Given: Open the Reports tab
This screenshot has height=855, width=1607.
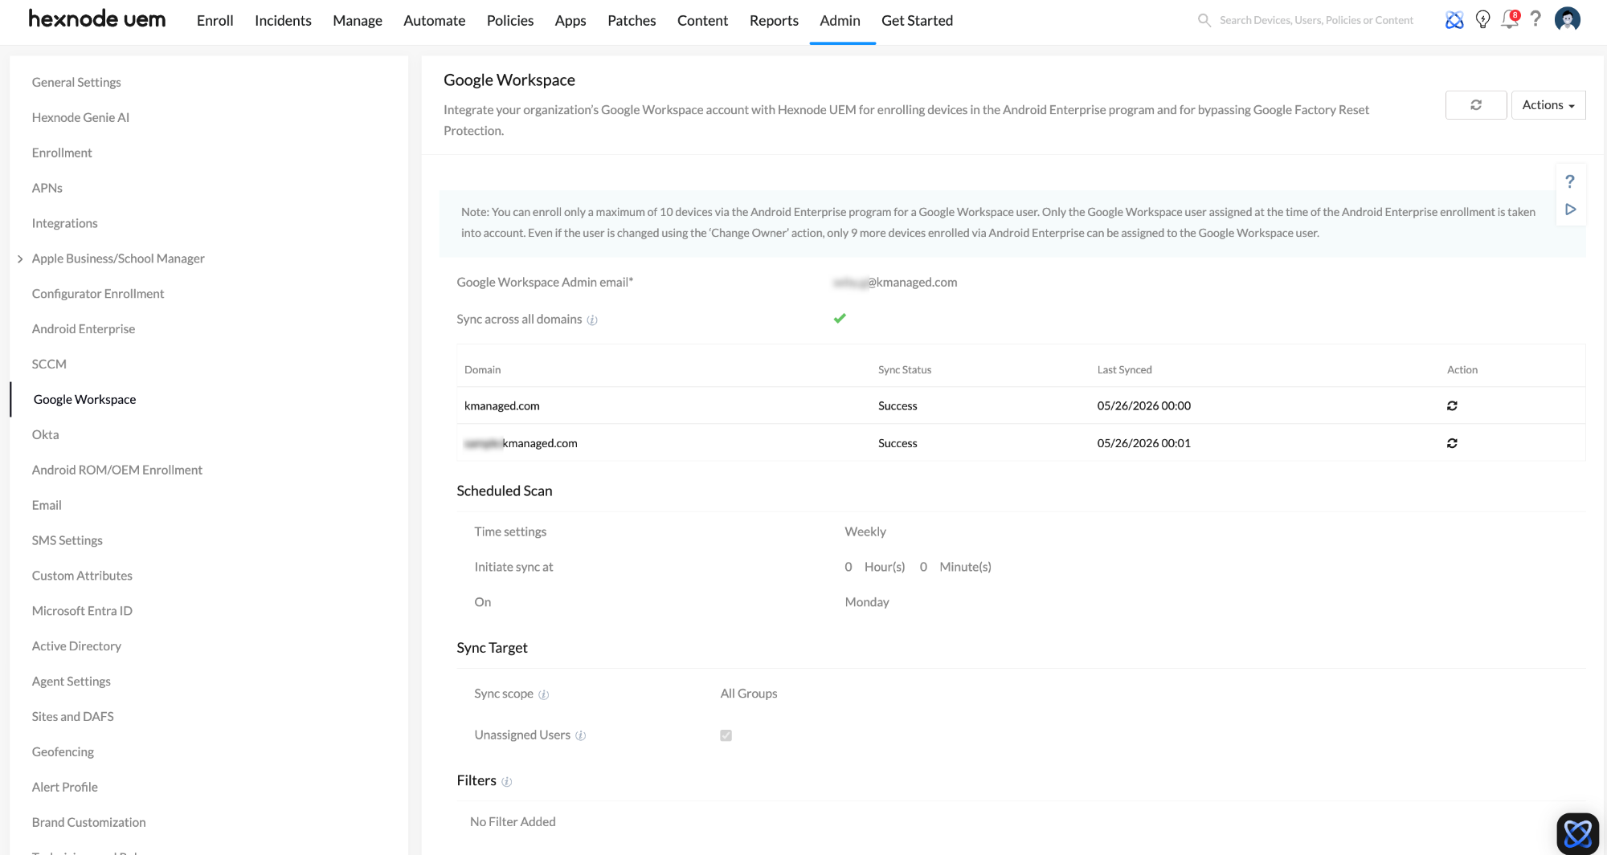Looking at the screenshot, I should pos(774,21).
